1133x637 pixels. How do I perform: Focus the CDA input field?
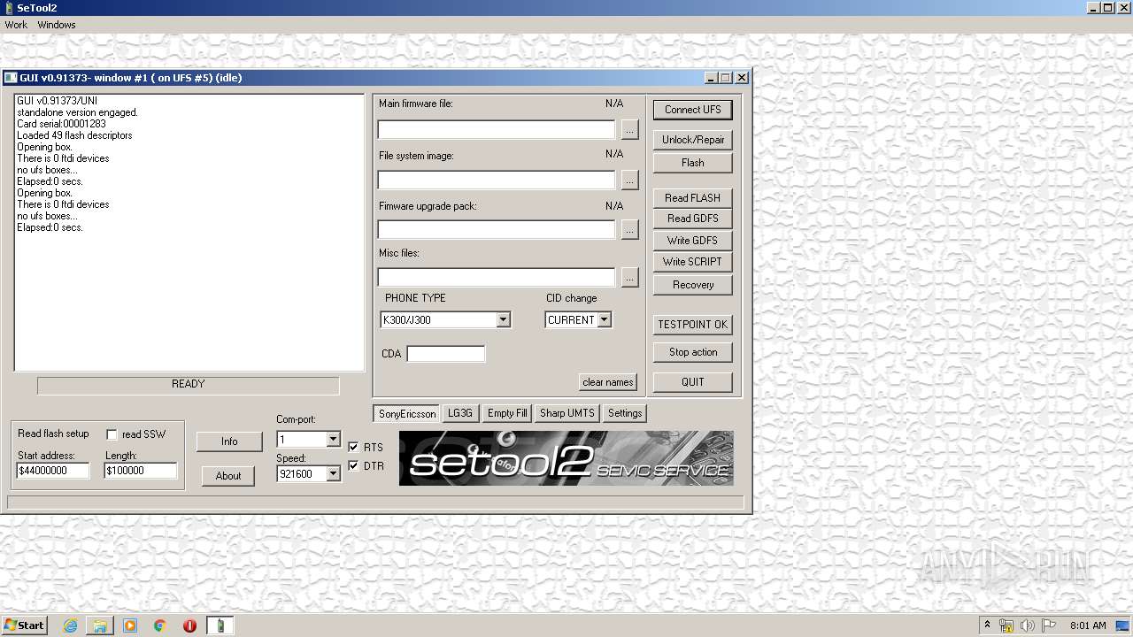[445, 354]
